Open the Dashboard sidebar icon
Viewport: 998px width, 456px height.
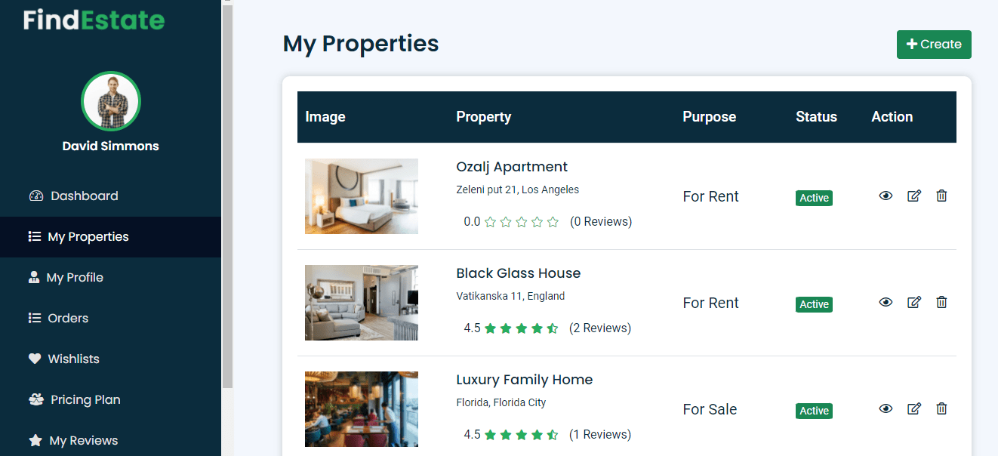(36, 196)
